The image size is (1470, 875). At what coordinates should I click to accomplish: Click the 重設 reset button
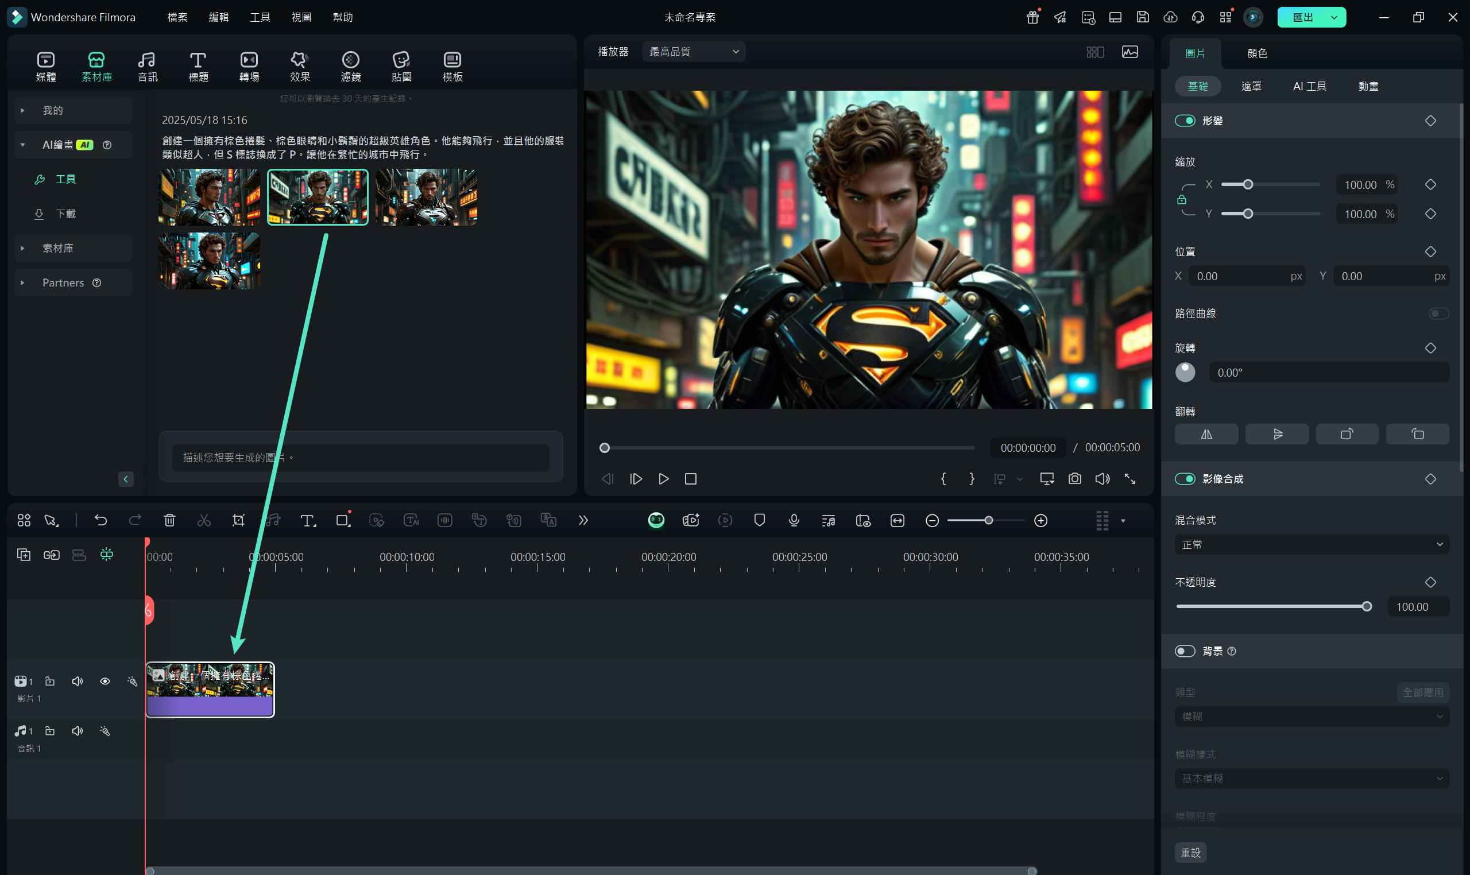tap(1190, 853)
